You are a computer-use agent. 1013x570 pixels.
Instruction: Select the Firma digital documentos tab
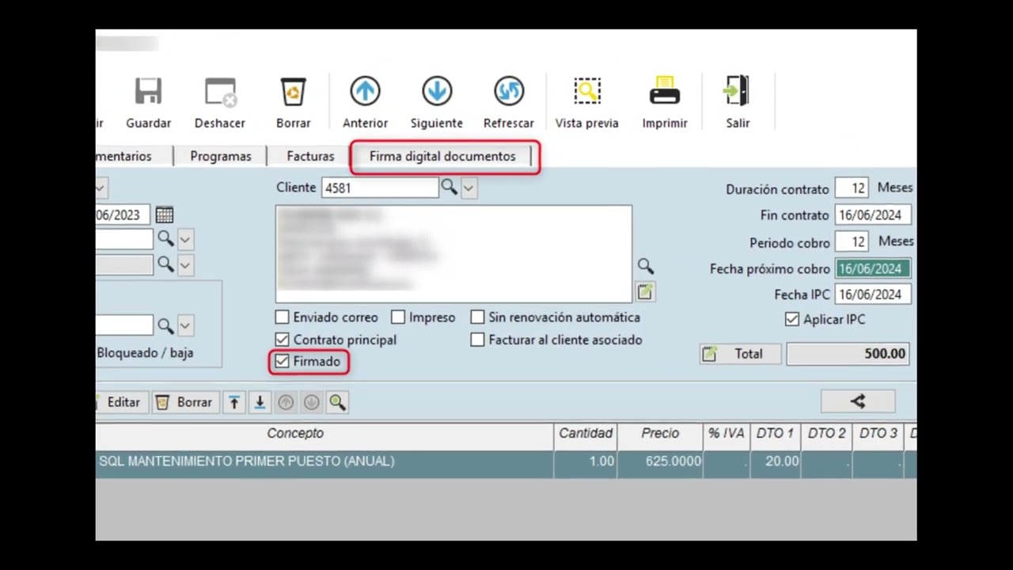point(442,156)
